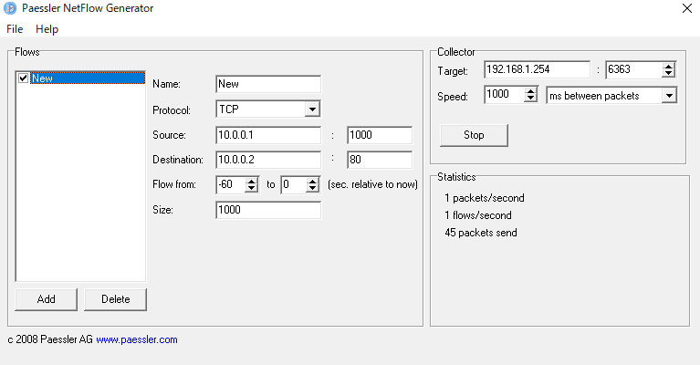Click the 45 packets send statistic
Viewport: 700px width, 365px height.
coord(481,233)
